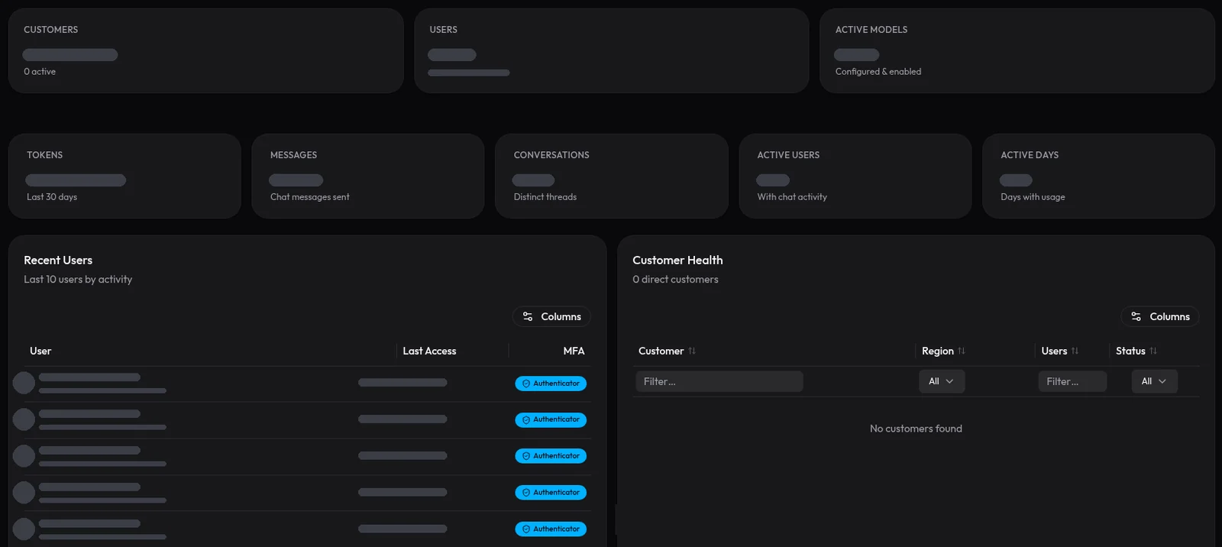The image size is (1222, 547).
Task: Click 'With chat activity' text
Action: 792,197
